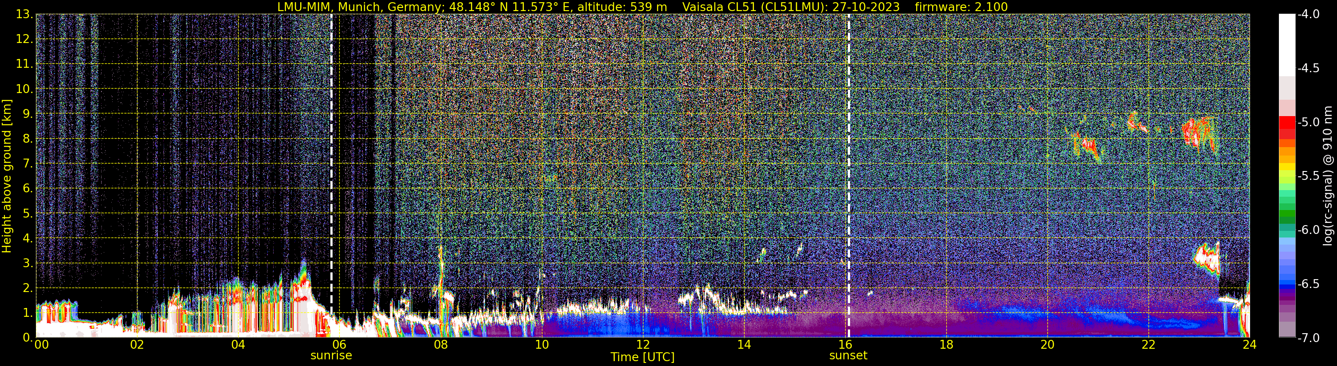1337x366 pixels.
Task: Click the 7. height tick label
Action: pos(27,164)
